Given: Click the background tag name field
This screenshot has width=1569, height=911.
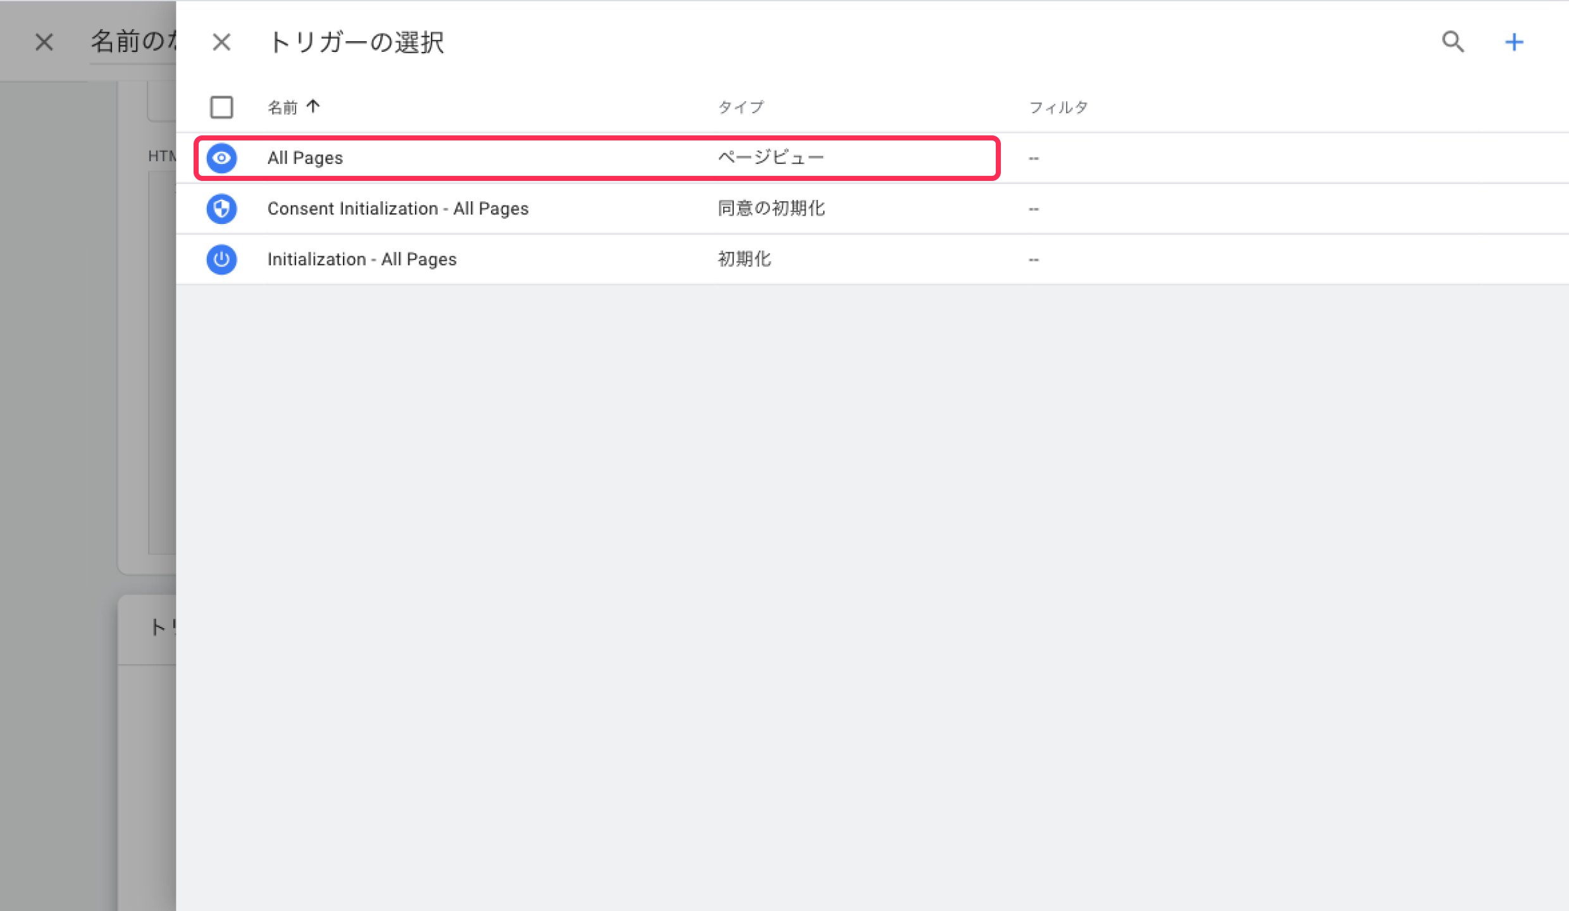Looking at the screenshot, I should [x=133, y=42].
